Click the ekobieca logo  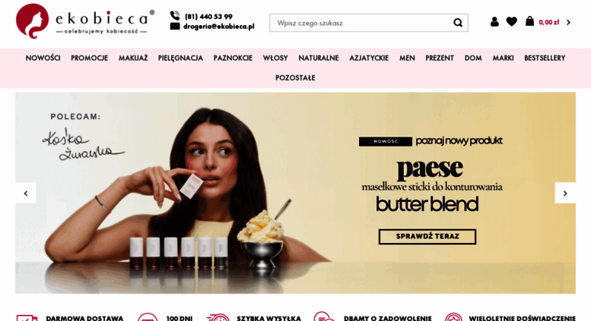point(85,21)
